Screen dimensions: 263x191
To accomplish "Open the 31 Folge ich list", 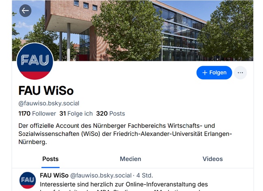I will point(76,114).
